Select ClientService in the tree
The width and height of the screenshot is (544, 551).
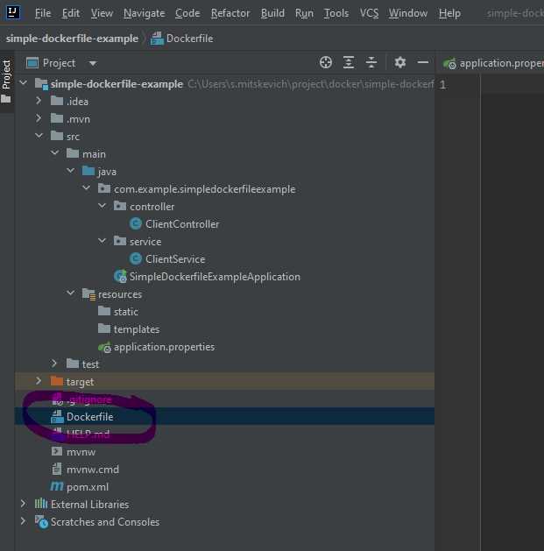[x=175, y=259]
